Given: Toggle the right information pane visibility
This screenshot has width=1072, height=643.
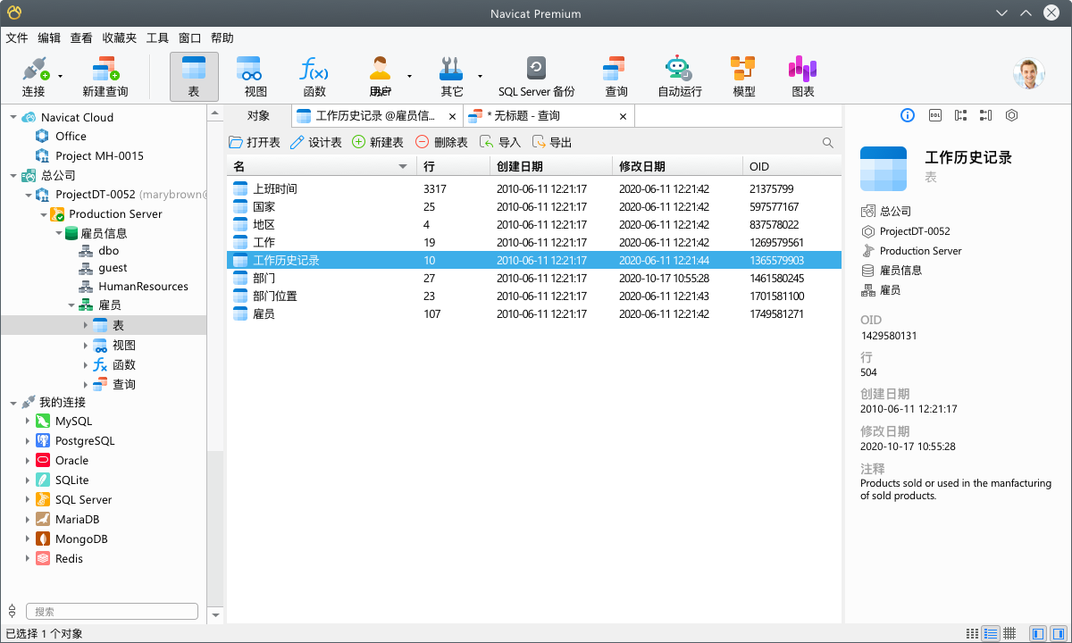Looking at the screenshot, I should (x=1057, y=633).
